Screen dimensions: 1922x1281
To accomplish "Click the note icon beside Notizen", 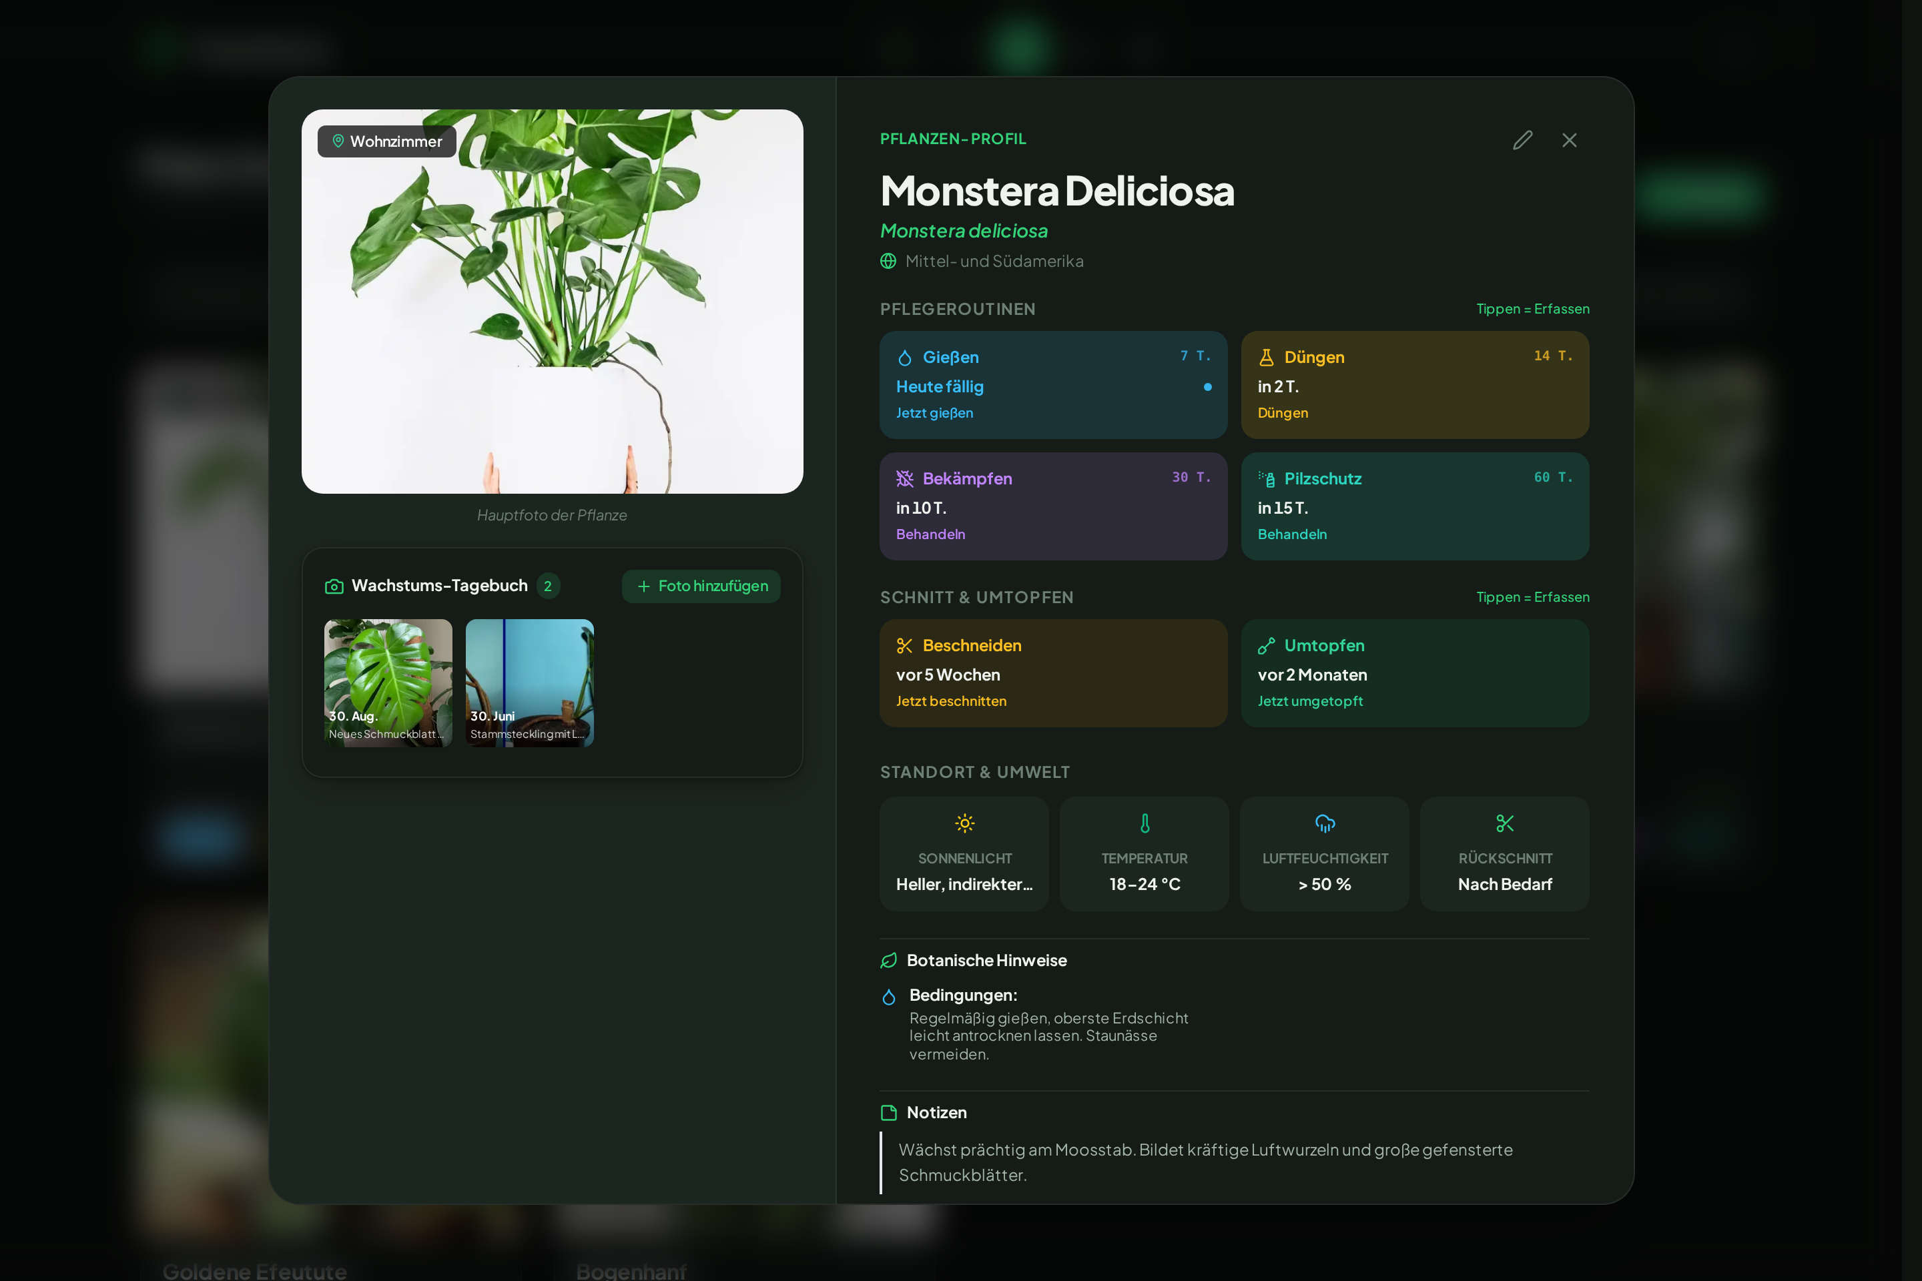I will pyautogui.click(x=888, y=1113).
